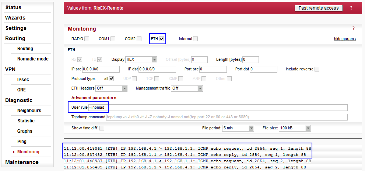The width and height of the screenshot is (365, 171).
Task: Open the VPN menu section
Action: point(10,69)
